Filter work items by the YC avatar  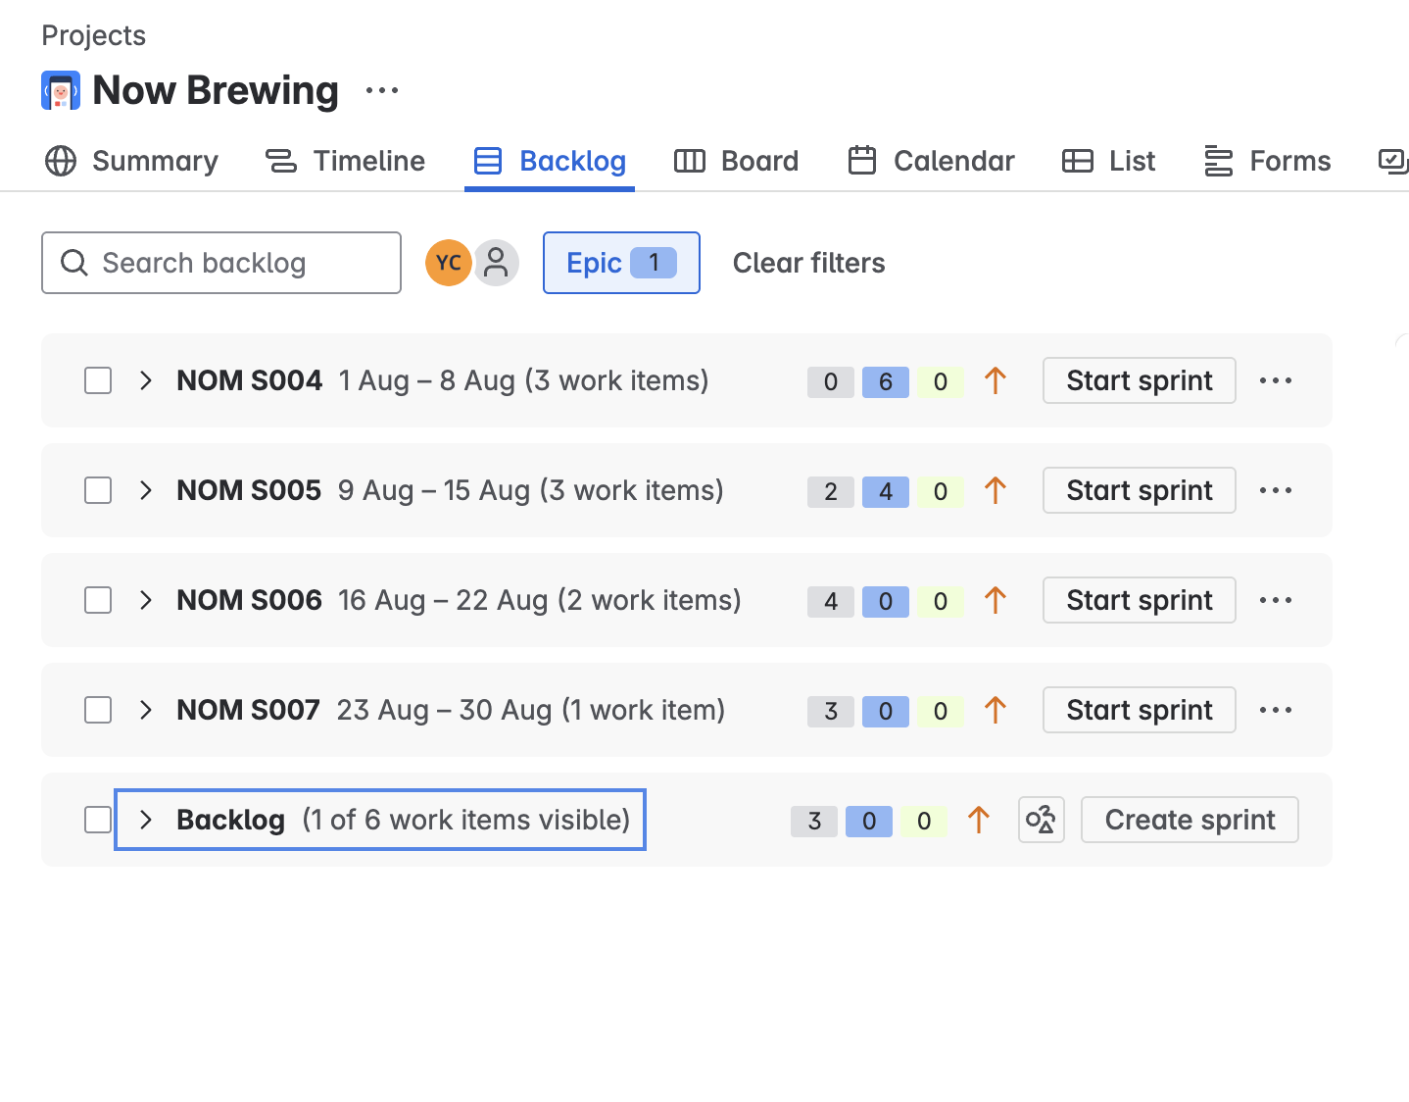448,263
